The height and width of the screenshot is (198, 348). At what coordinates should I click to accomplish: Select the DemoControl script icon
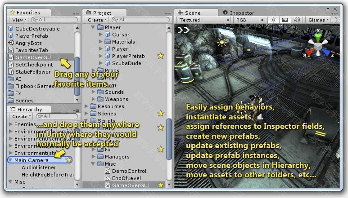click(108, 171)
